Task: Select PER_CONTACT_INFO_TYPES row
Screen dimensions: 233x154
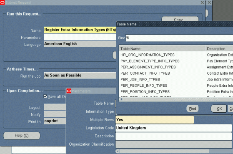Action: point(176,73)
